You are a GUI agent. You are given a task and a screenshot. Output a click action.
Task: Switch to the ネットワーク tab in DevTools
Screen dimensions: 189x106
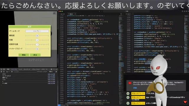point(27,69)
